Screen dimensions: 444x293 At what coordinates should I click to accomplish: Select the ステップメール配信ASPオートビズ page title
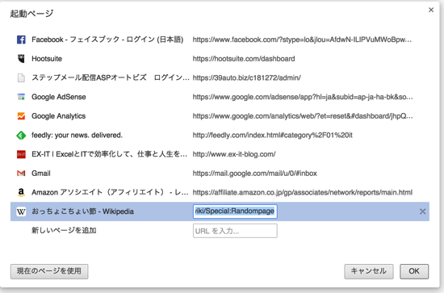pyautogui.click(x=111, y=77)
